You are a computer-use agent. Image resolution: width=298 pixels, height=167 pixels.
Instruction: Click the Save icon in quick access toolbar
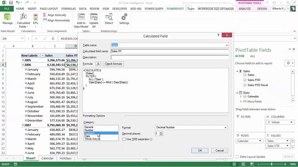(11, 3)
